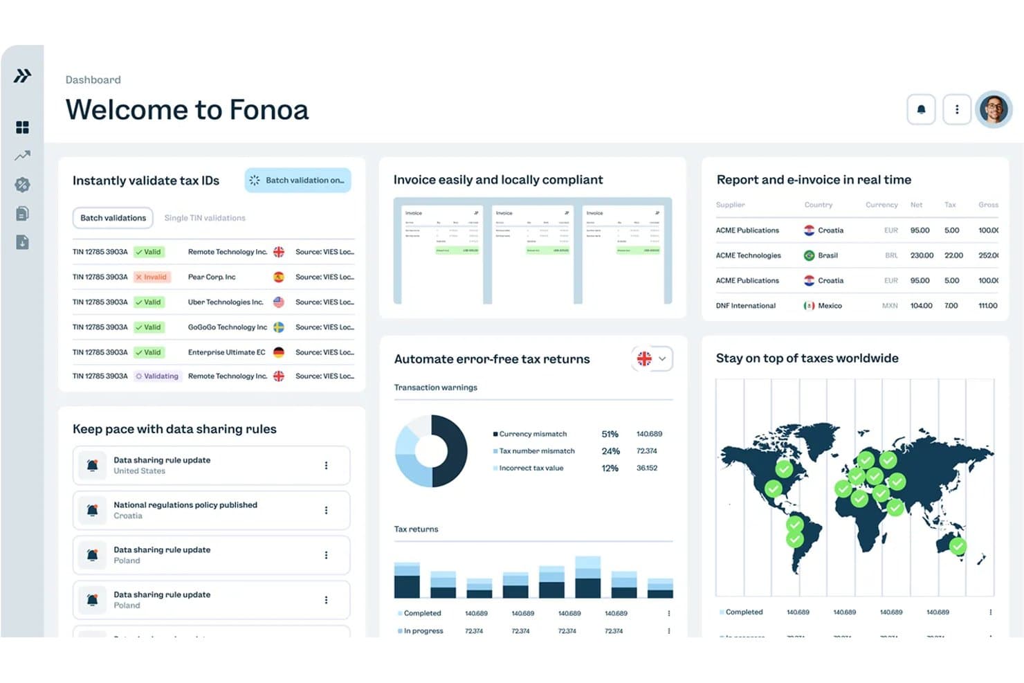Click the Enterprise Ultimate EC company name
Image resolution: width=1024 pixels, height=683 pixels.
(227, 352)
